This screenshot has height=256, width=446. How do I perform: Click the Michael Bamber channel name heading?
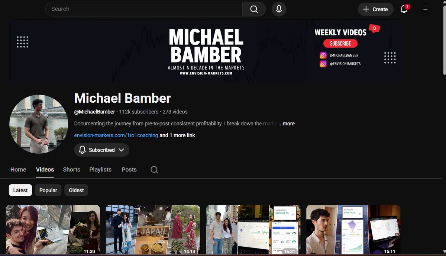[123, 98]
